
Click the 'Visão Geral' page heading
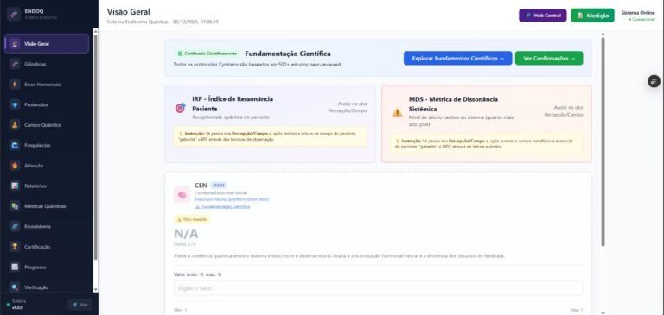click(128, 12)
